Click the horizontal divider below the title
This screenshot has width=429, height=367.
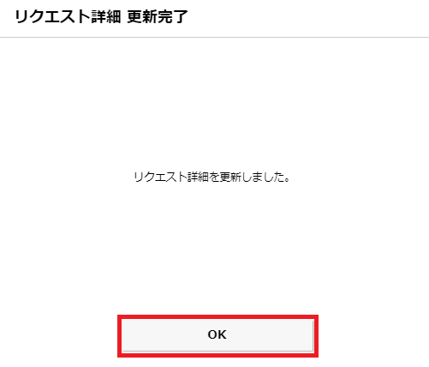tap(214, 37)
